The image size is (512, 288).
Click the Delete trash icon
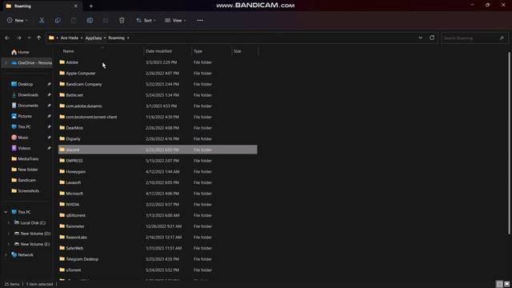click(122, 20)
